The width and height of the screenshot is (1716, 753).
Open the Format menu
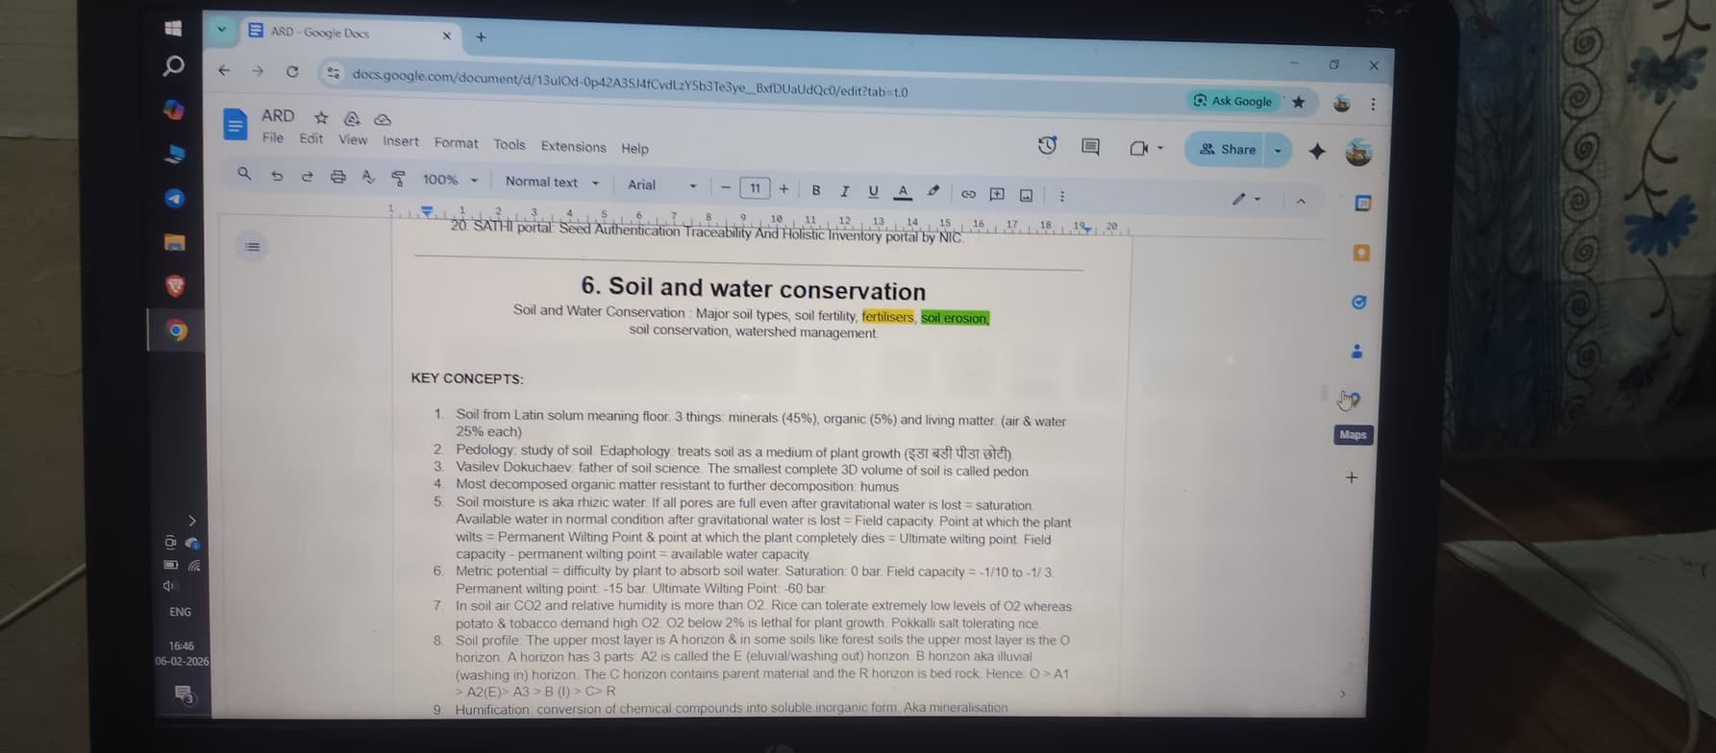pyautogui.click(x=456, y=143)
